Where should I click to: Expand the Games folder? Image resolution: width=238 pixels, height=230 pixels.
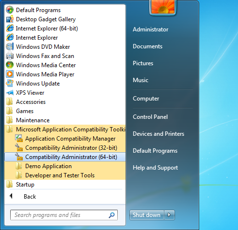pyautogui.click(x=65, y=111)
